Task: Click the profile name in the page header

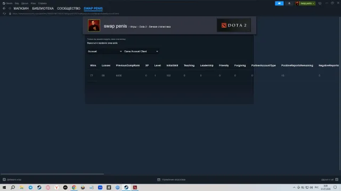Action: (x=115, y=26)
